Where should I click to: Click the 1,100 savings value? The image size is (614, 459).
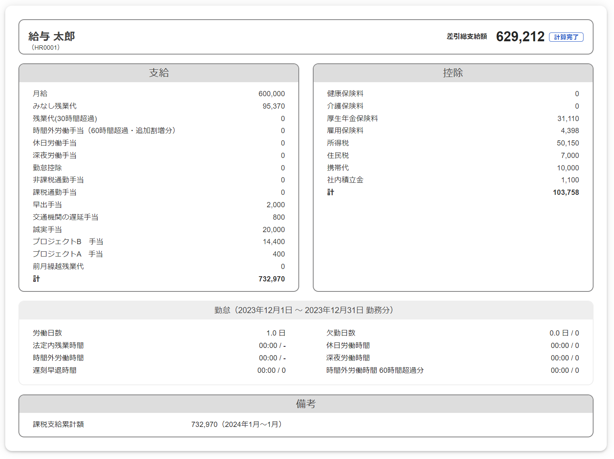[x=570, y=180]
